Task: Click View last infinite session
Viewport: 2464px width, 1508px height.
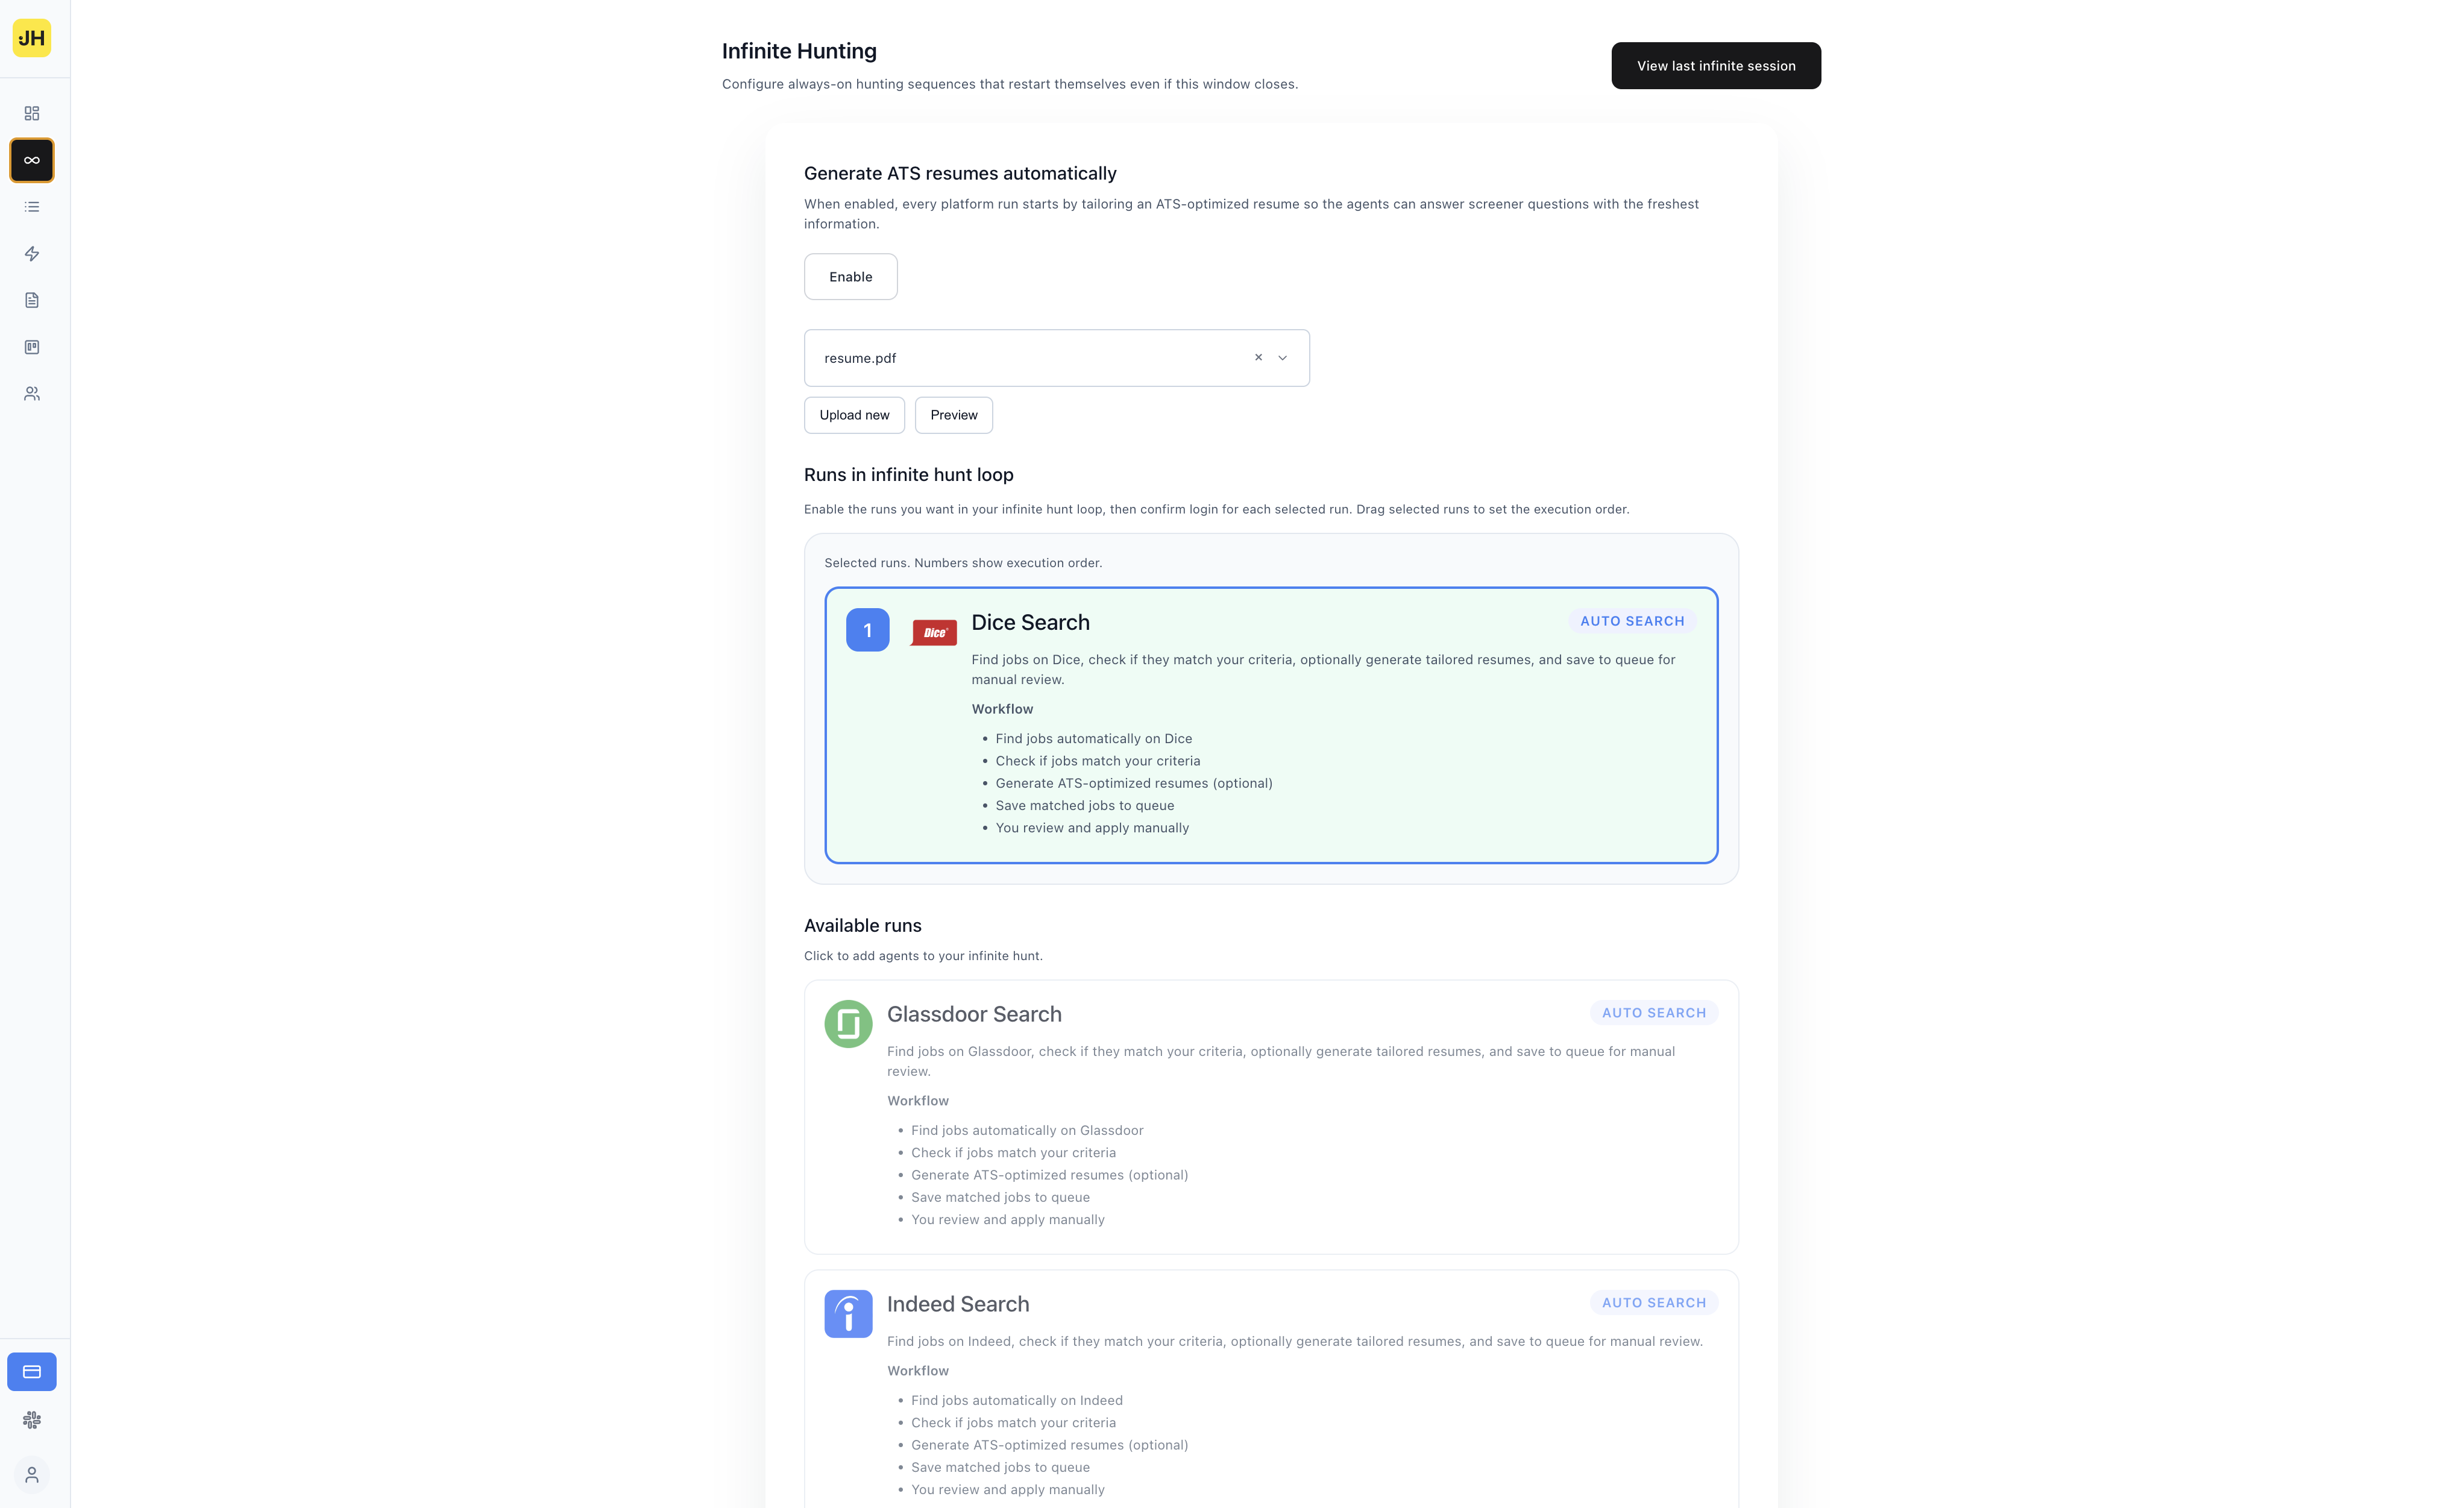Action: 1715,65
